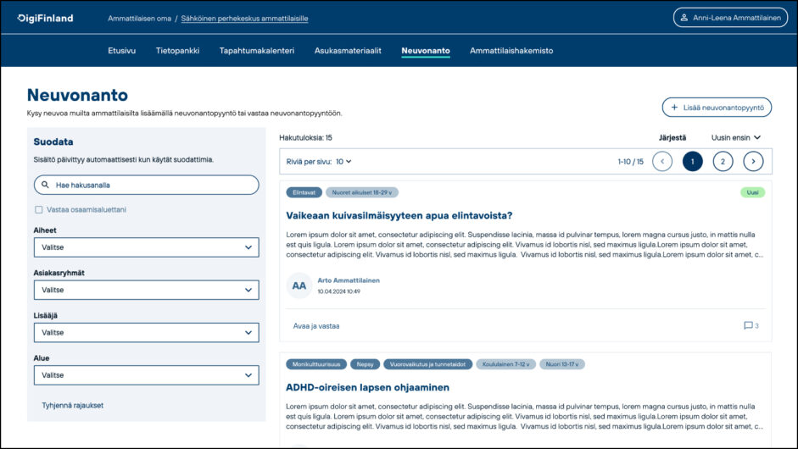This screenshot has height=449, width=798.
Task: Open the Asukasmateriaalit navigation item
Action: 348,51
